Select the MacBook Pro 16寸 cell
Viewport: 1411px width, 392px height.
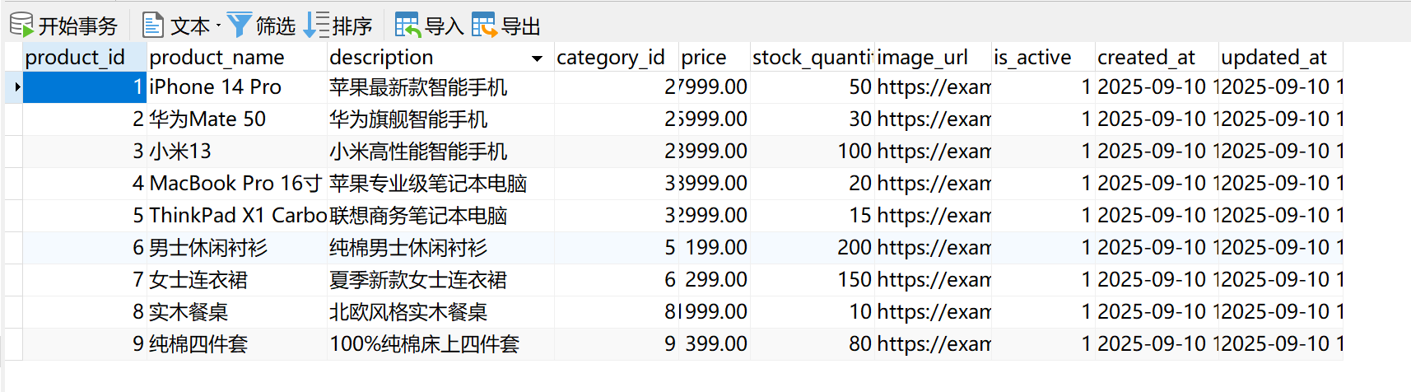click(236, 183)
